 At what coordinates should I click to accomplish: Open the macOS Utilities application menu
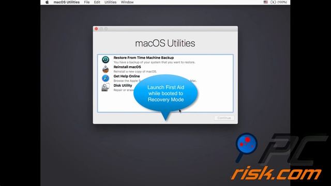point(67,2)
